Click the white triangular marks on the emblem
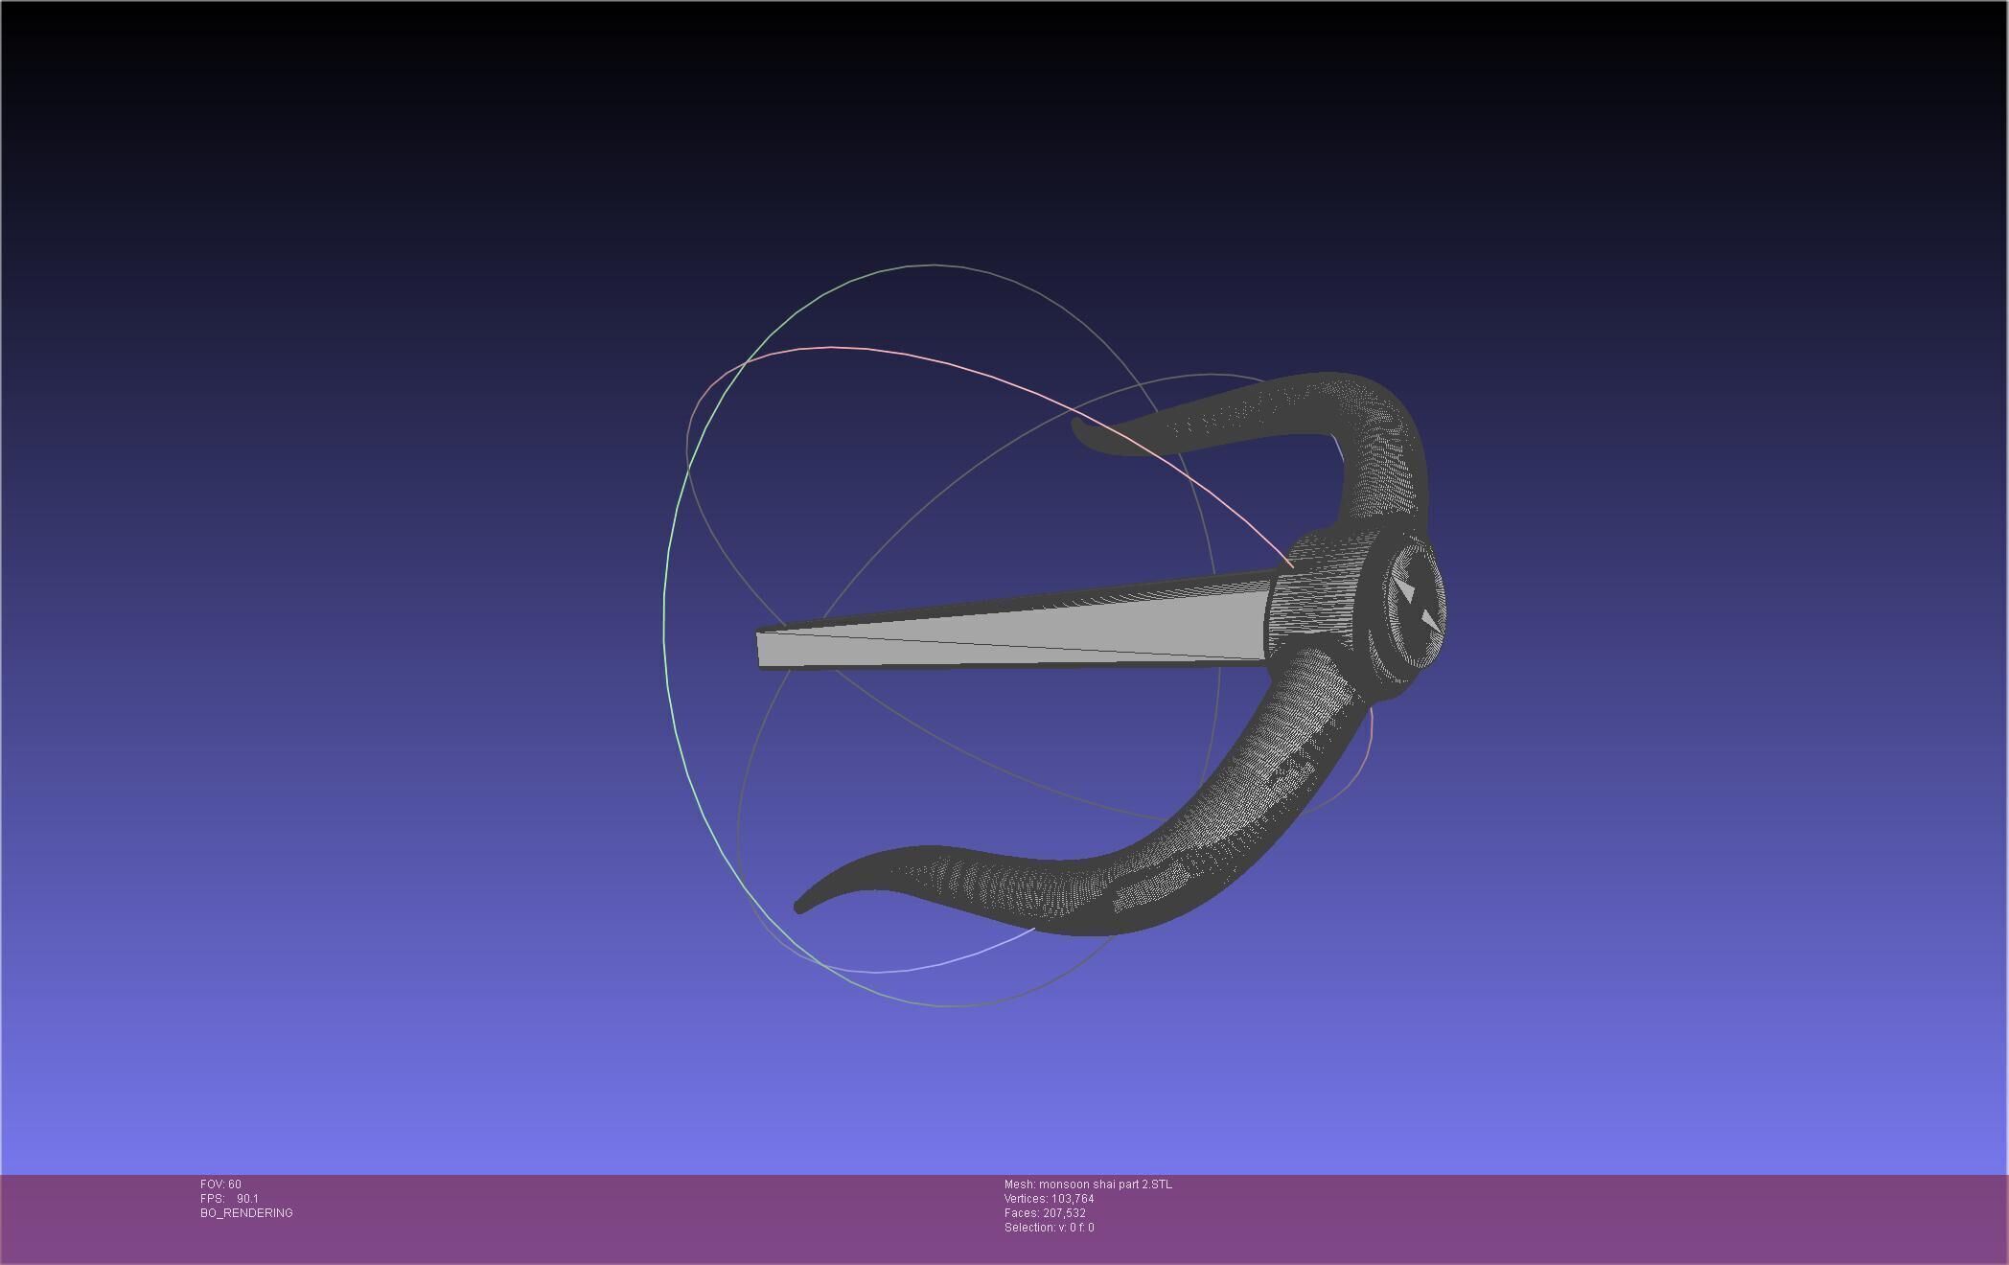Screen dimensions: 2009x1265 point(1406,586)
